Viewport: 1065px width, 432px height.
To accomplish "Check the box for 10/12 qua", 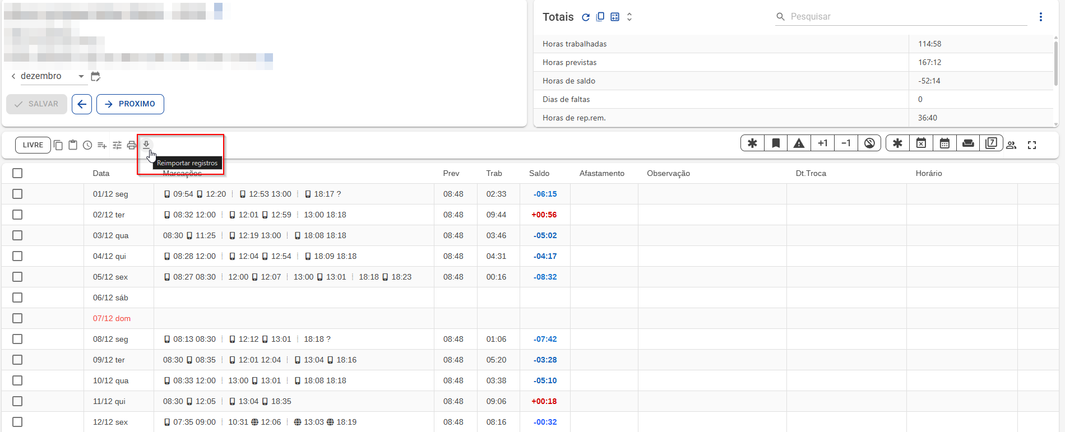I will click(x=17, y=380).
